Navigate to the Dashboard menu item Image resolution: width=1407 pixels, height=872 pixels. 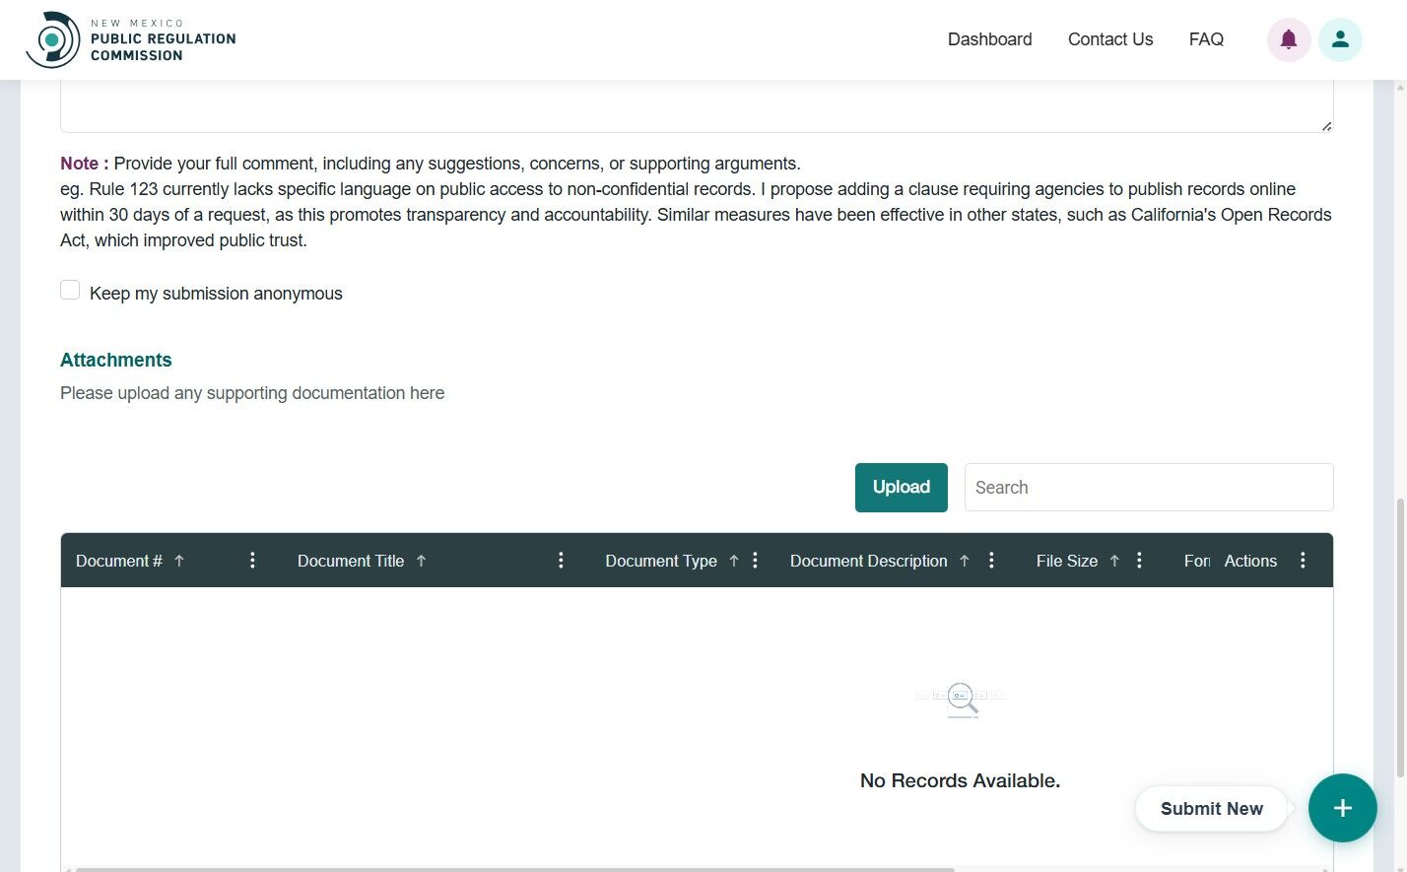[x=989, y=39]
